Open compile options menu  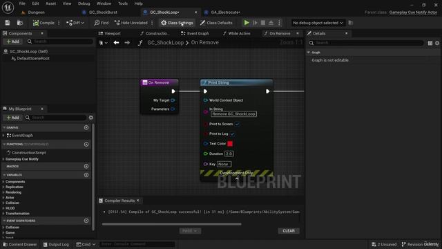coord(59,23)
